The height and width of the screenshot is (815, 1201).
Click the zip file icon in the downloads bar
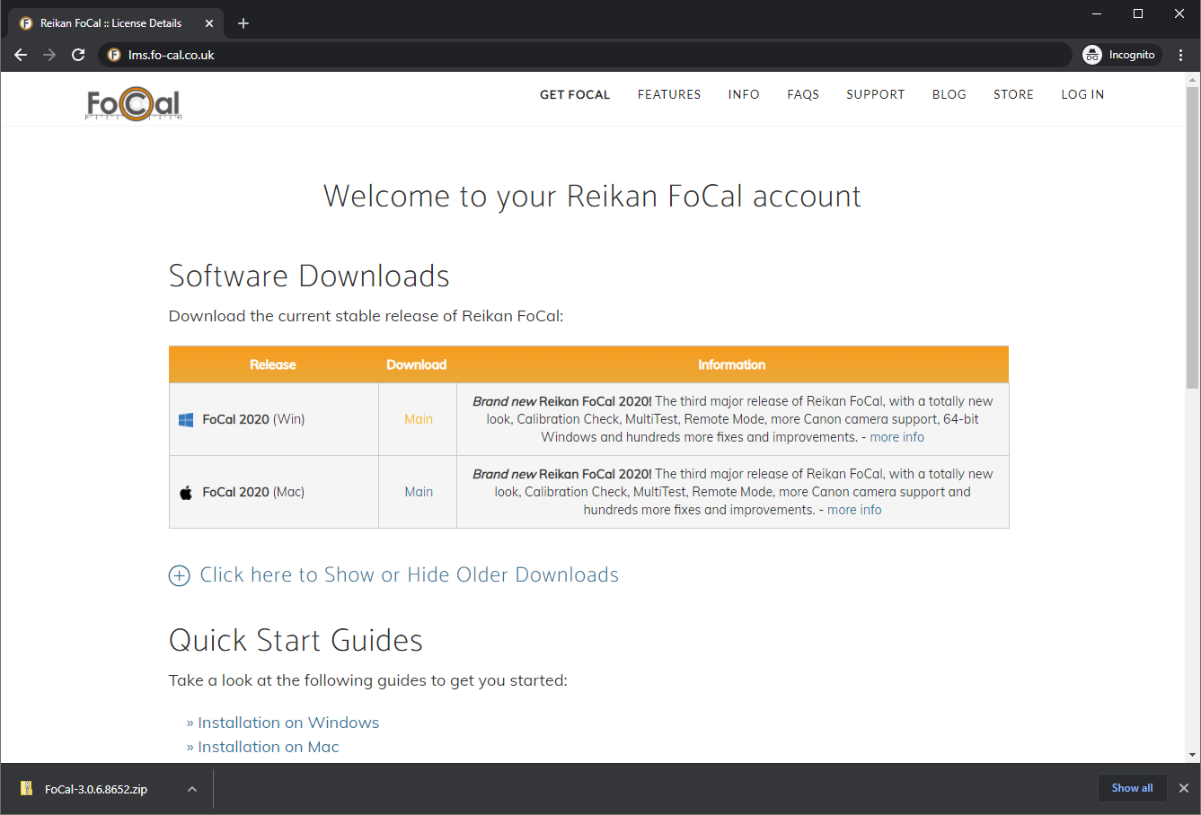pyautogui.click(x=27, y=789)
